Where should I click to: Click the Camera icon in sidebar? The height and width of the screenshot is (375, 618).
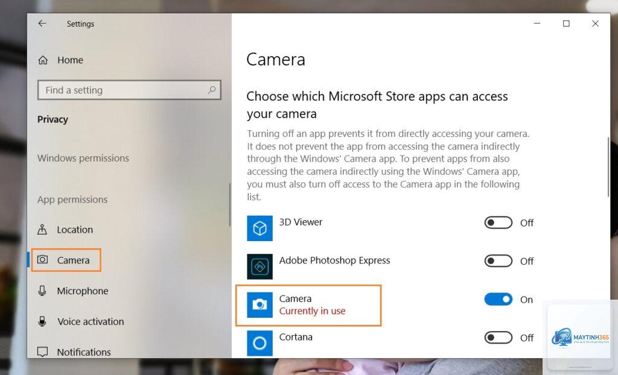click(x=43, y=260)
